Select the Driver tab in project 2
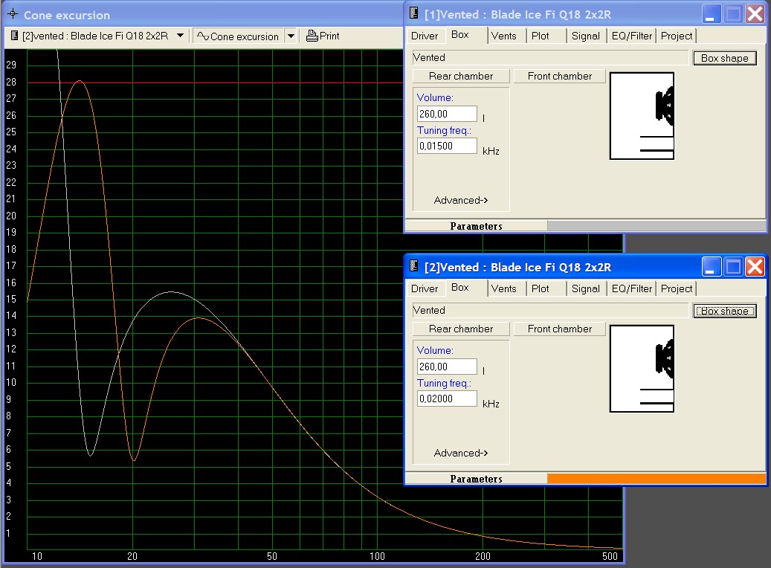The height and width of the screenshot is (568, 771). pyautogui.click(x=425, y=288)
